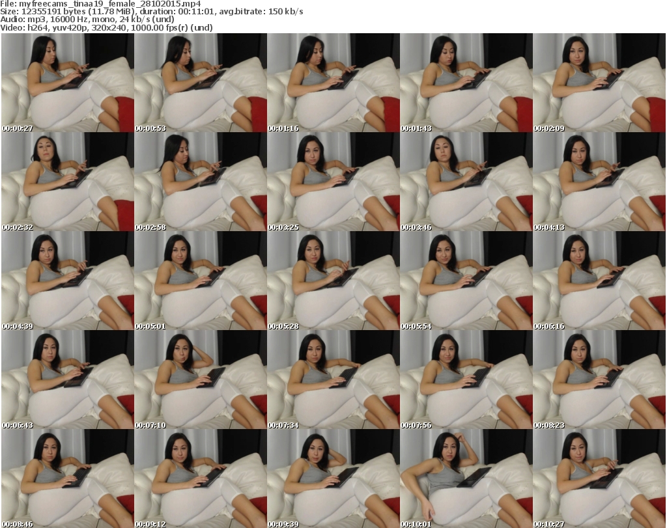This screenshot has height=528, width=667.
Task: Choose the preview frame at 00:10:27
Action: (x=599, y=479)
